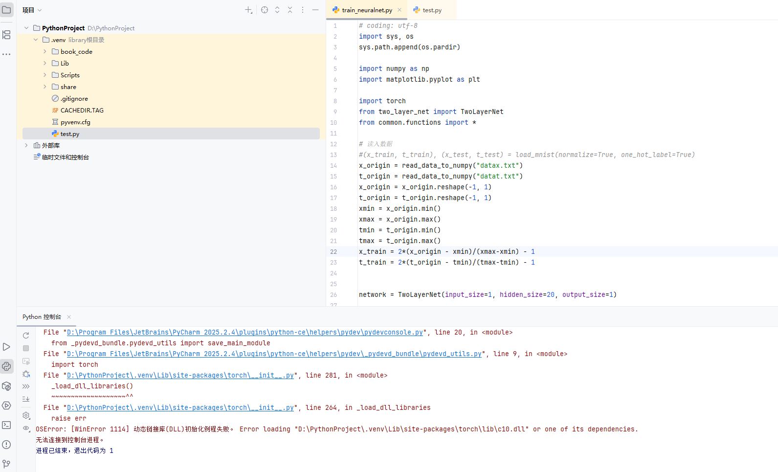This screenshot has height=472, width=778.
Task: Open the Project tool window folder icon
Action: (x=7, y=10)
